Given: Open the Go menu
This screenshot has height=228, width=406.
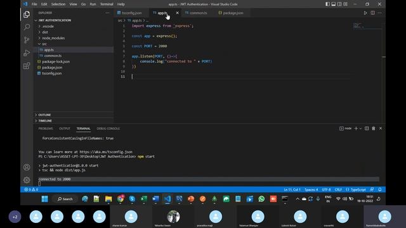Looking at the screenshot, I should (83, 4).
